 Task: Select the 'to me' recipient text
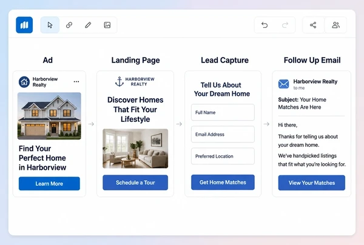[x=299, y=88]
